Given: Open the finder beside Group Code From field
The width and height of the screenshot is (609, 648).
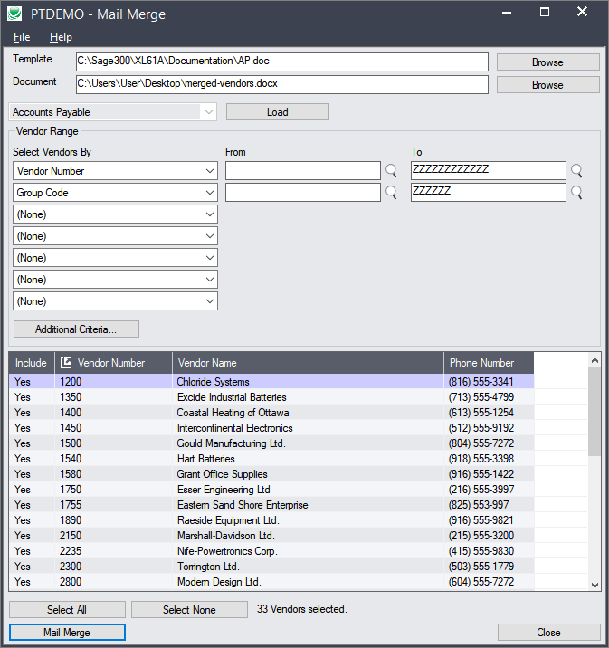Looking at the screenshot, I should 391,193.
